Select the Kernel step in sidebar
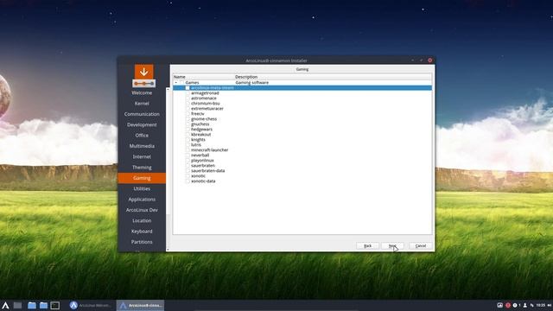 142,104
